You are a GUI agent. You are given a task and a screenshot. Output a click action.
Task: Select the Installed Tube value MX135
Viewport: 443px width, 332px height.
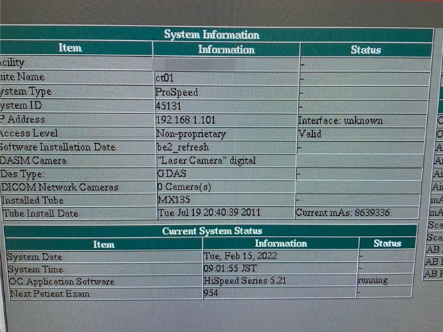pos(173,200)
